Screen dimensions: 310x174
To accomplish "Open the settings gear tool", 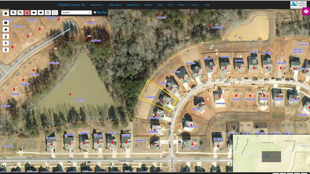I will pos(6,13).
